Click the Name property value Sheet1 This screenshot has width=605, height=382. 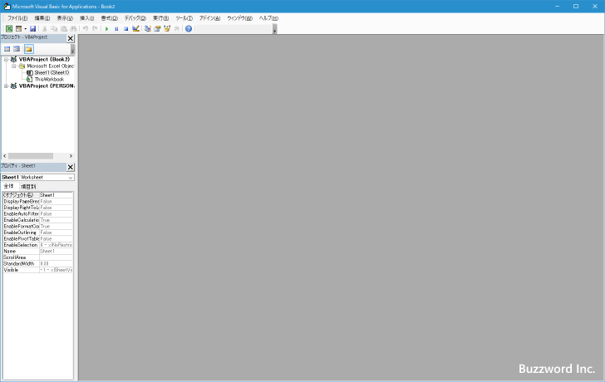(x=56, y=252)
